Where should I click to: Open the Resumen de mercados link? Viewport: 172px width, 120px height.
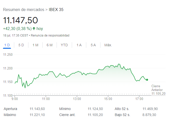point(23,10)
